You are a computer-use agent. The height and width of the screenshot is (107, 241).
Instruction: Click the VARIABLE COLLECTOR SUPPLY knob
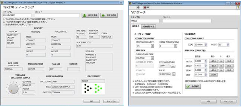point(13,89)
